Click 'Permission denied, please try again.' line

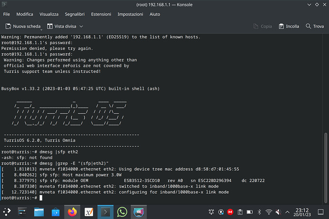(x=47, y=49)
